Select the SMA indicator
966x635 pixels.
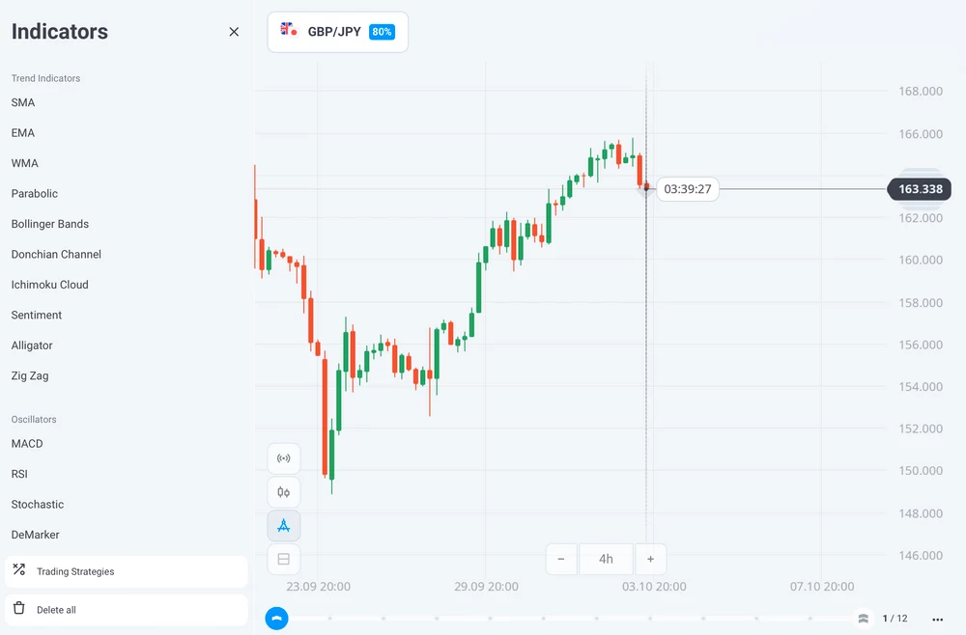(x=23, y=102)
